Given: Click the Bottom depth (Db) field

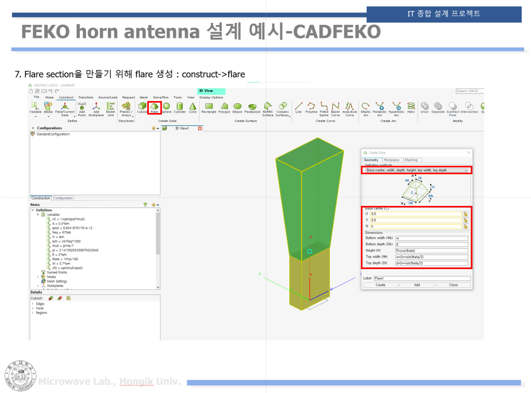Looking at the screenshot, I should point(432,244).
